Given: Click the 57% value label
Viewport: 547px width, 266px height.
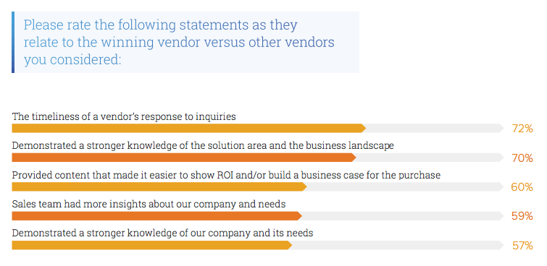Looking at the screenshot, I should [x=522, y=246].
